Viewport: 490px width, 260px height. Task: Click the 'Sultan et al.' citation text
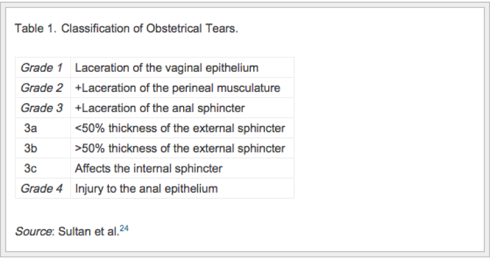[89, 231]
